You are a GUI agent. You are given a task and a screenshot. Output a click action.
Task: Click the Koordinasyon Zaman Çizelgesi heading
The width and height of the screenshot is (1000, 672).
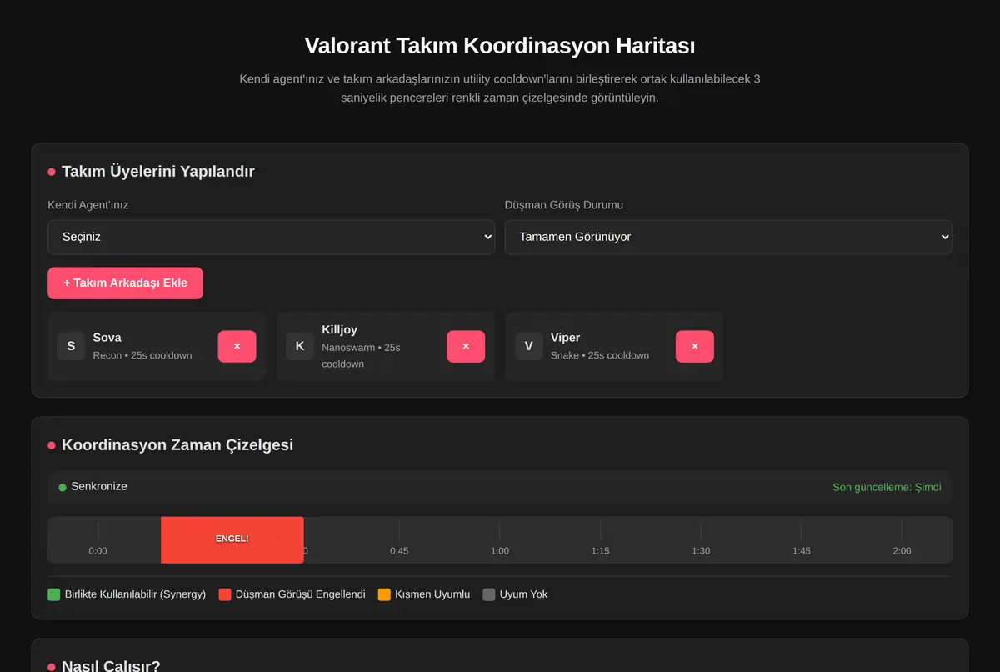(177, 444)
